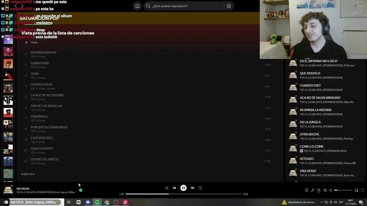Navigate back with the left arrow
Image resolution: width=367 pixels, height=206 pixels.
pos(15,6)
